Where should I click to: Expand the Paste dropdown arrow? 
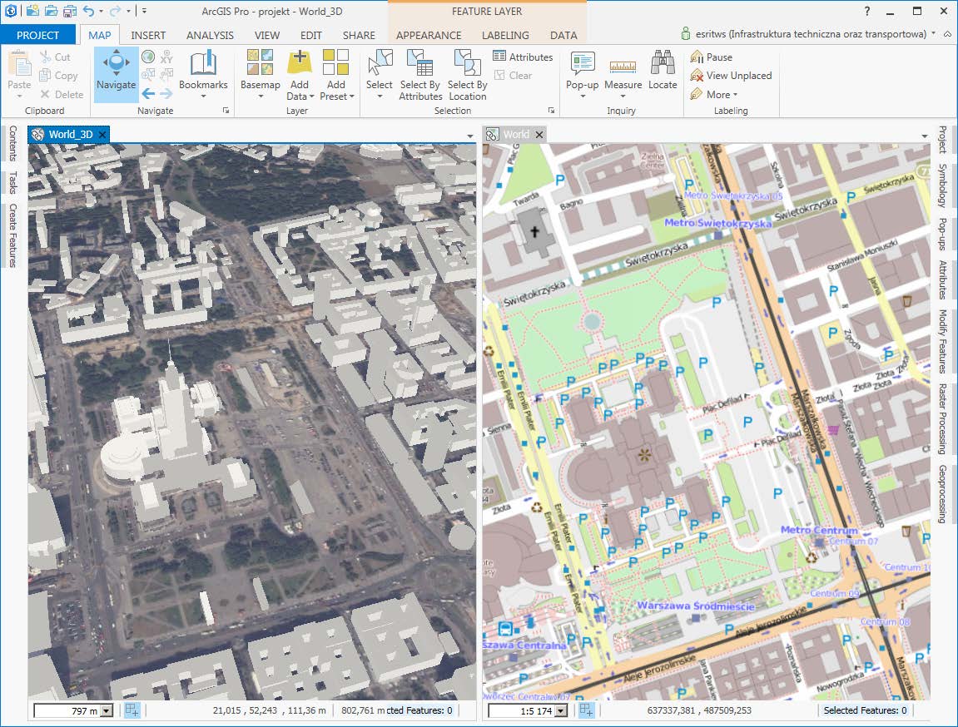[x=19, y=96]
